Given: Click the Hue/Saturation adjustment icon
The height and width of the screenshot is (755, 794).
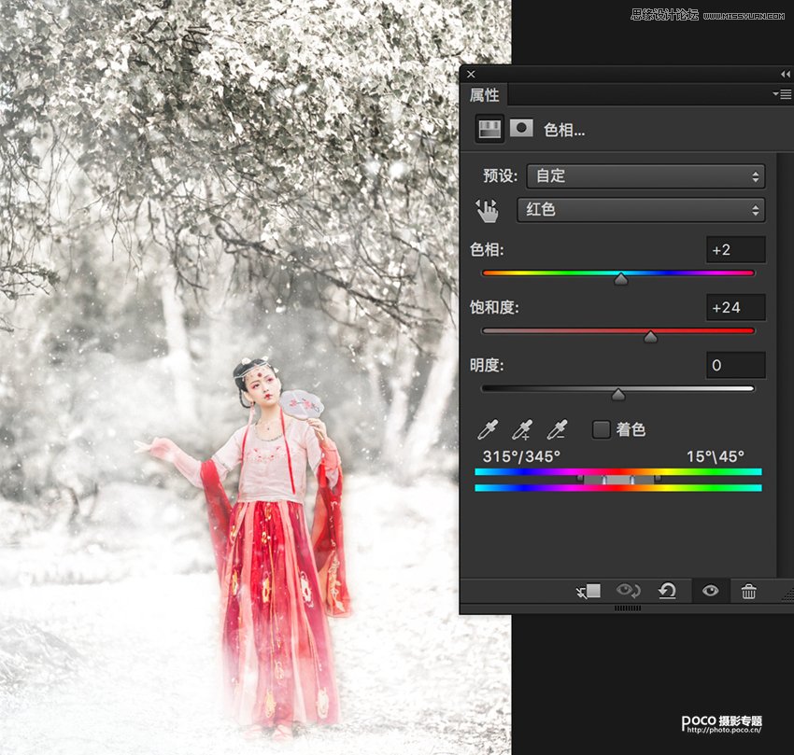Looking at the screenshot, I should (489, 129).
